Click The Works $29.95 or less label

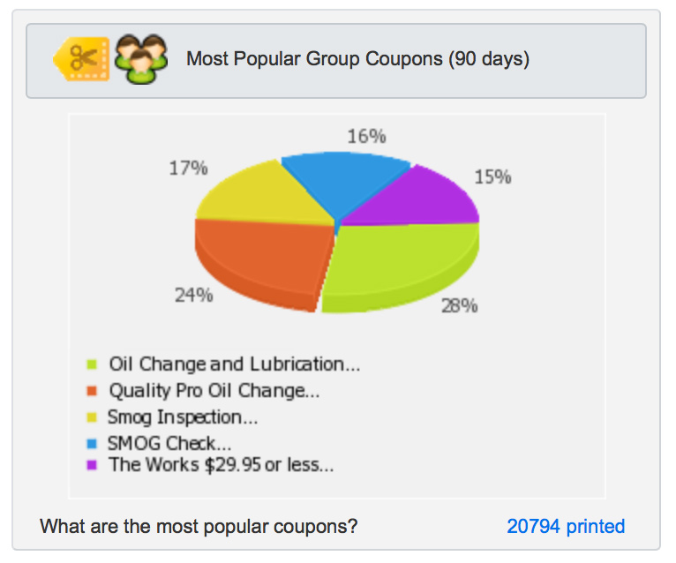click(222, 465)
